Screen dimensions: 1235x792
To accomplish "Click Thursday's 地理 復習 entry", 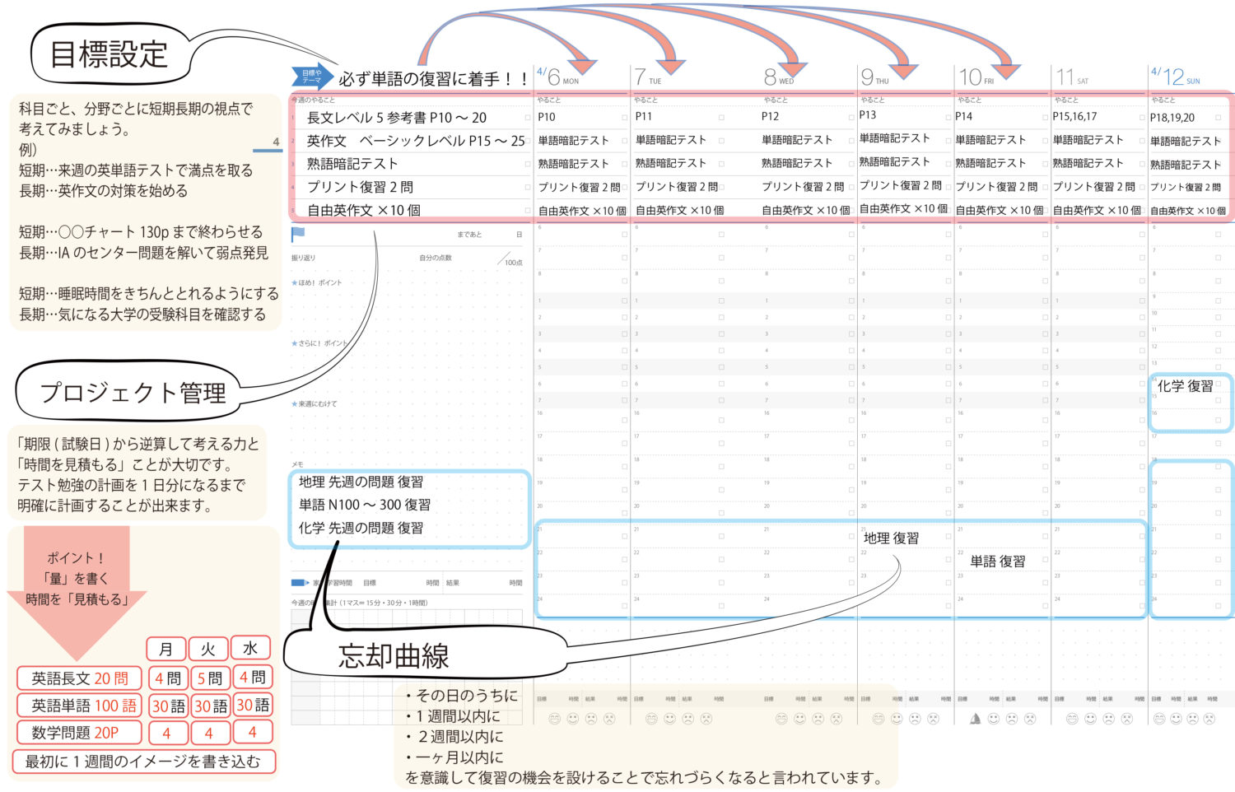I will 891,538.
